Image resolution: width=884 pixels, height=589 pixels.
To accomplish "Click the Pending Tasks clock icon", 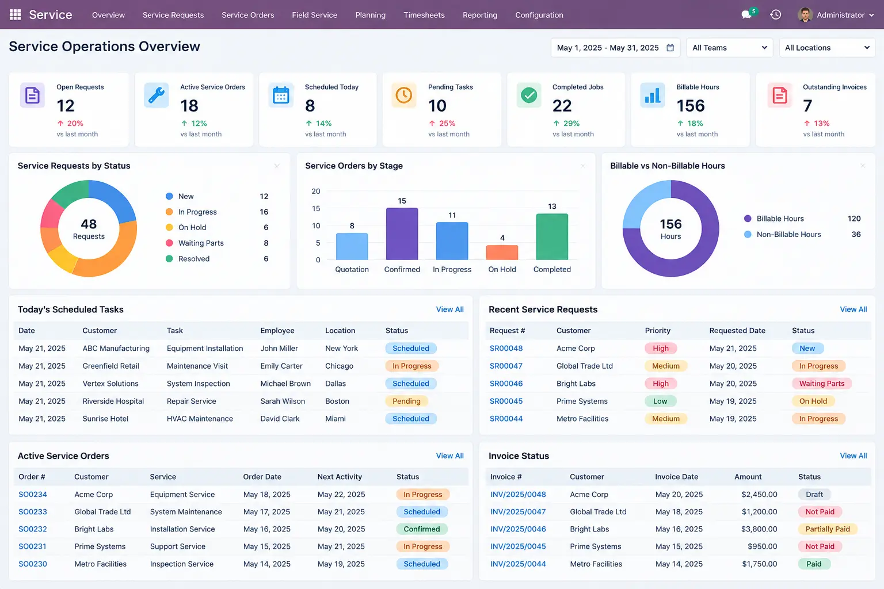I will (x=404, y=95).
